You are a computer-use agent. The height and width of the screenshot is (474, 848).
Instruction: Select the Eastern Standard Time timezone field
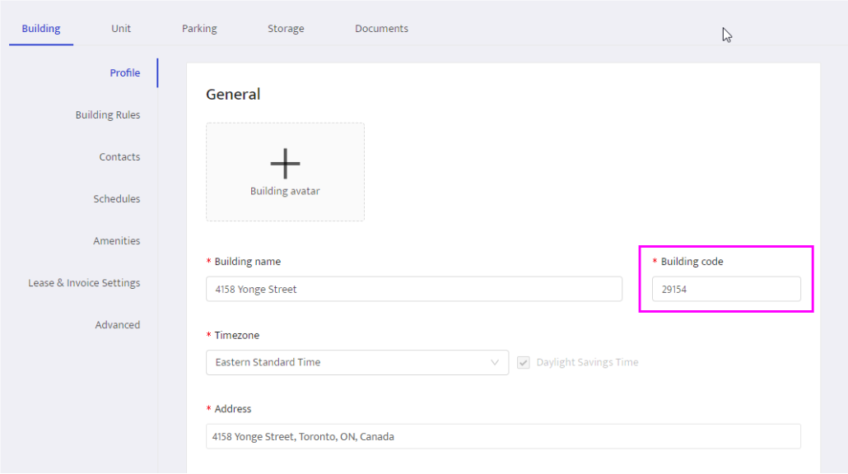(x=346, y=363)
